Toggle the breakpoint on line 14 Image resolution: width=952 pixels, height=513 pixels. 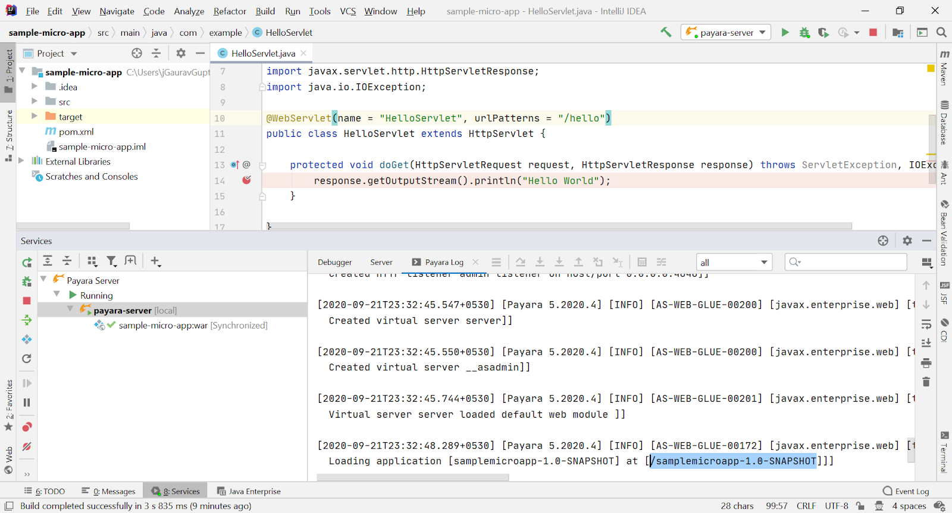coord(246,180)
